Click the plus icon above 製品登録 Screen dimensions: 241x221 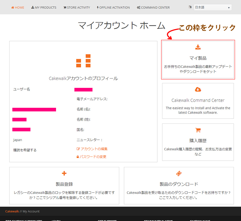coord(64,173)
